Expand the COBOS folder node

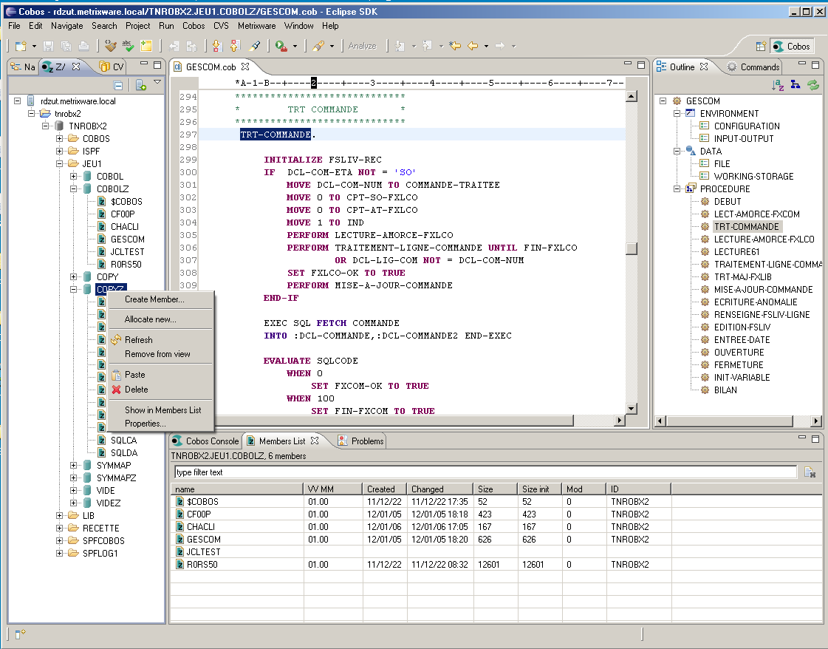[x=60, y=138]
